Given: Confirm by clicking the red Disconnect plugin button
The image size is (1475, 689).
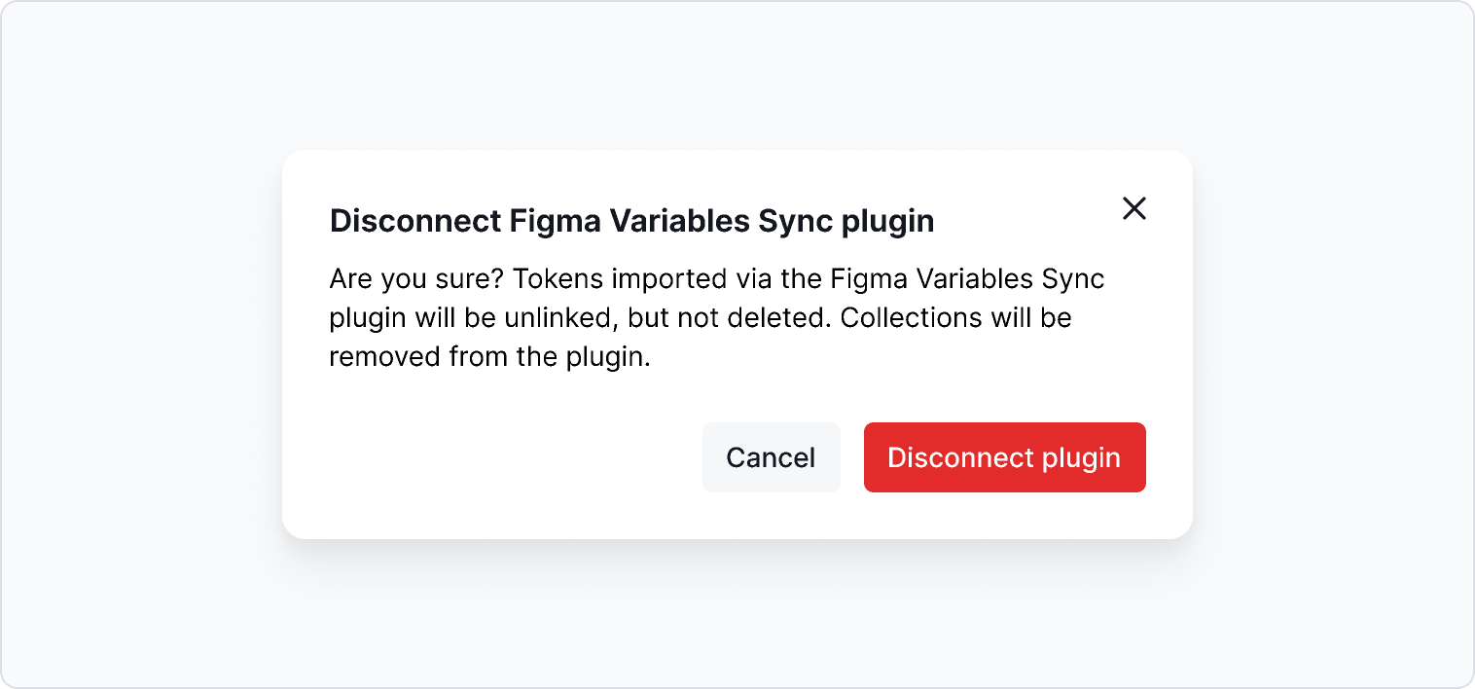Looking at the screenshot, I should click(x=1004, y=457).
